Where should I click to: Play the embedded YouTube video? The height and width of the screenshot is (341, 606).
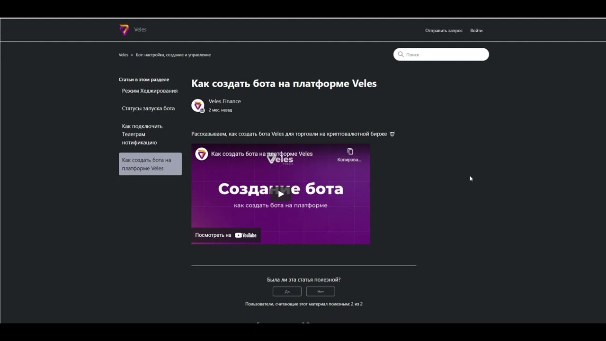(281, 194)
